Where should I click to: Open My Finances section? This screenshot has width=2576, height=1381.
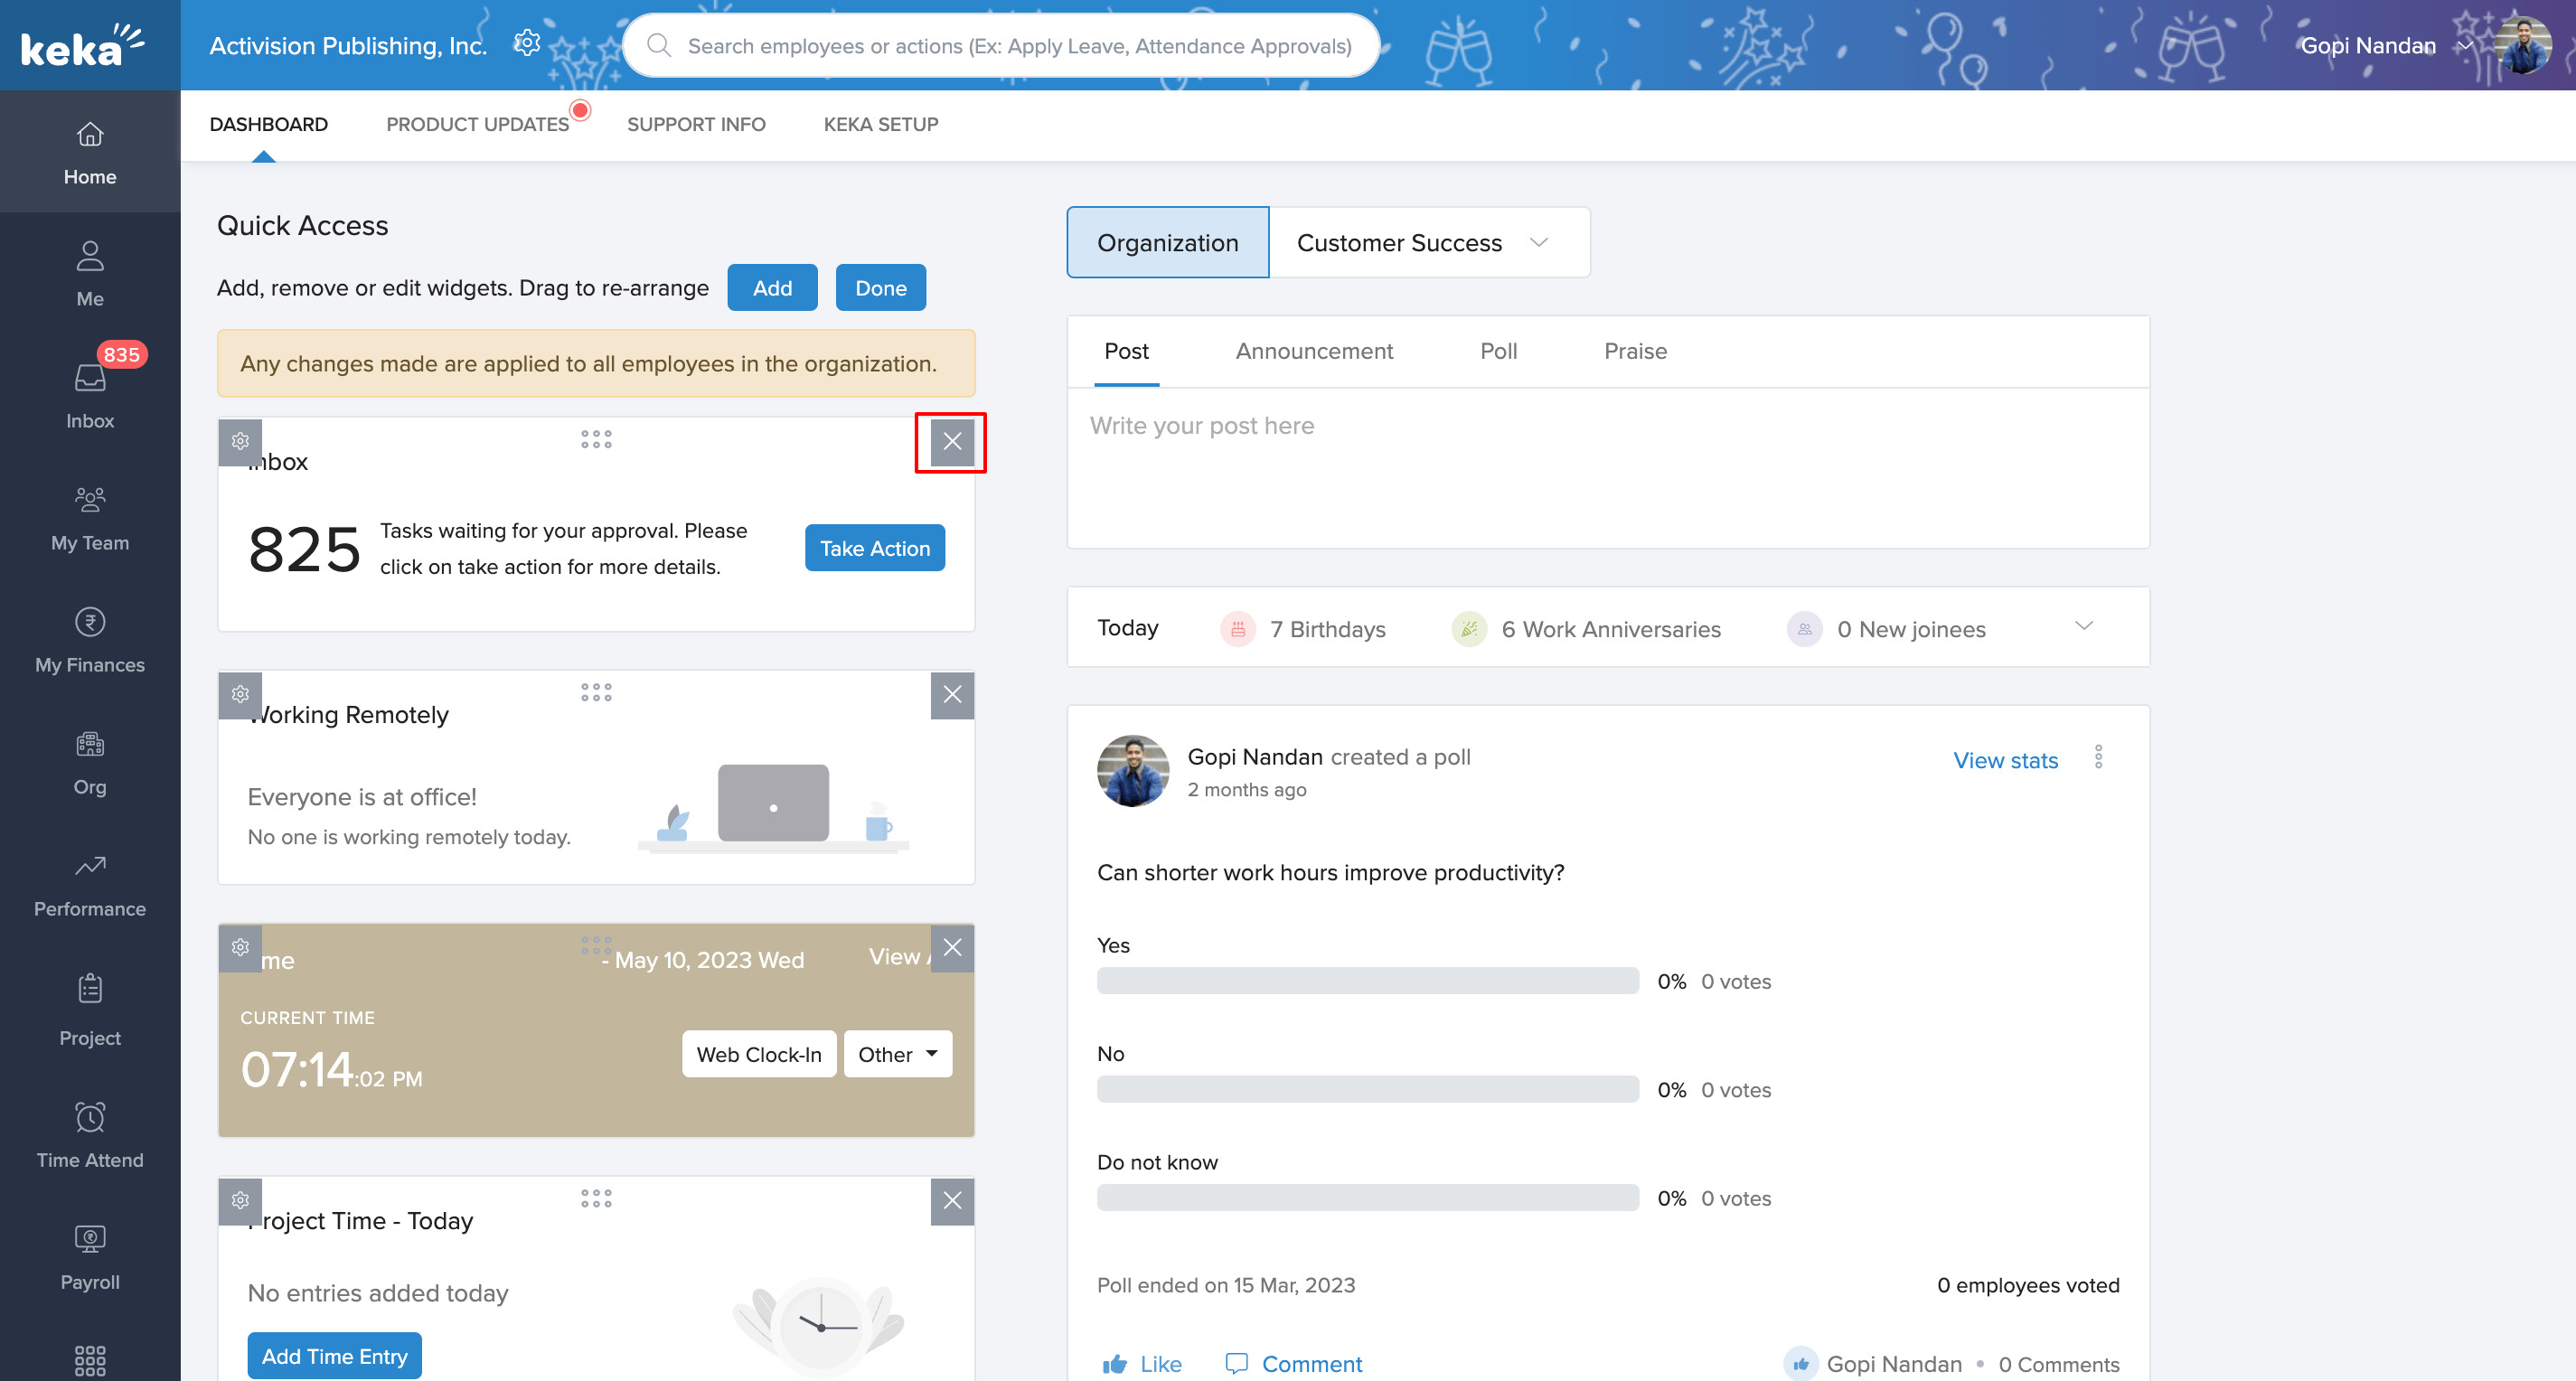(90, 640)
